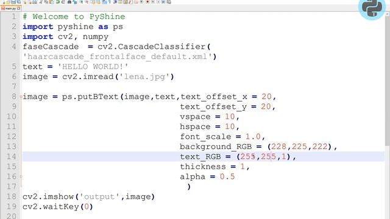The width and height of the screenshot is (390, 219).
Task: Click 'cv2.CascadeClassifier(' on line 4
Action: [154, 47]
